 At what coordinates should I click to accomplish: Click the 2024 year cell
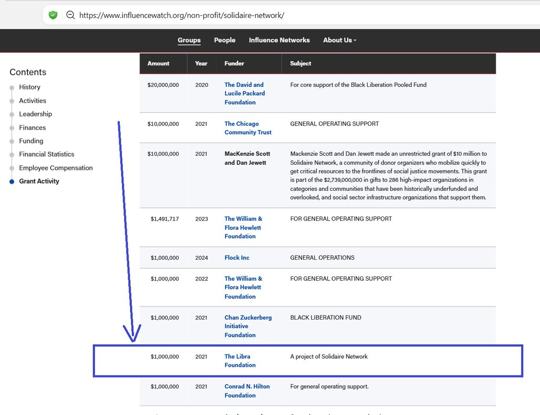[202, 257]
